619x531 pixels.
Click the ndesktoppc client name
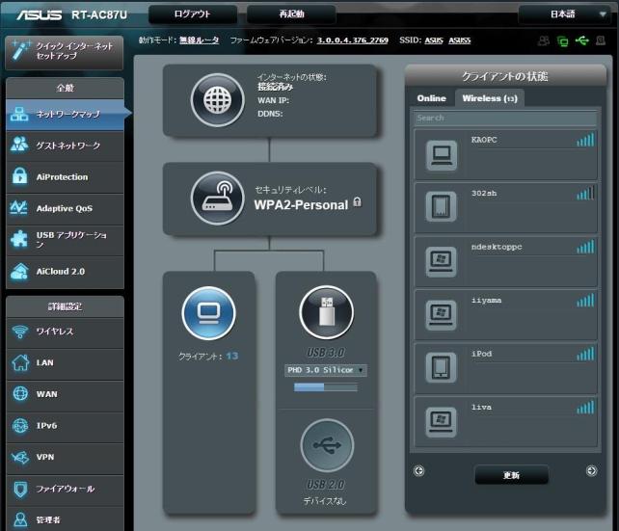497,247
